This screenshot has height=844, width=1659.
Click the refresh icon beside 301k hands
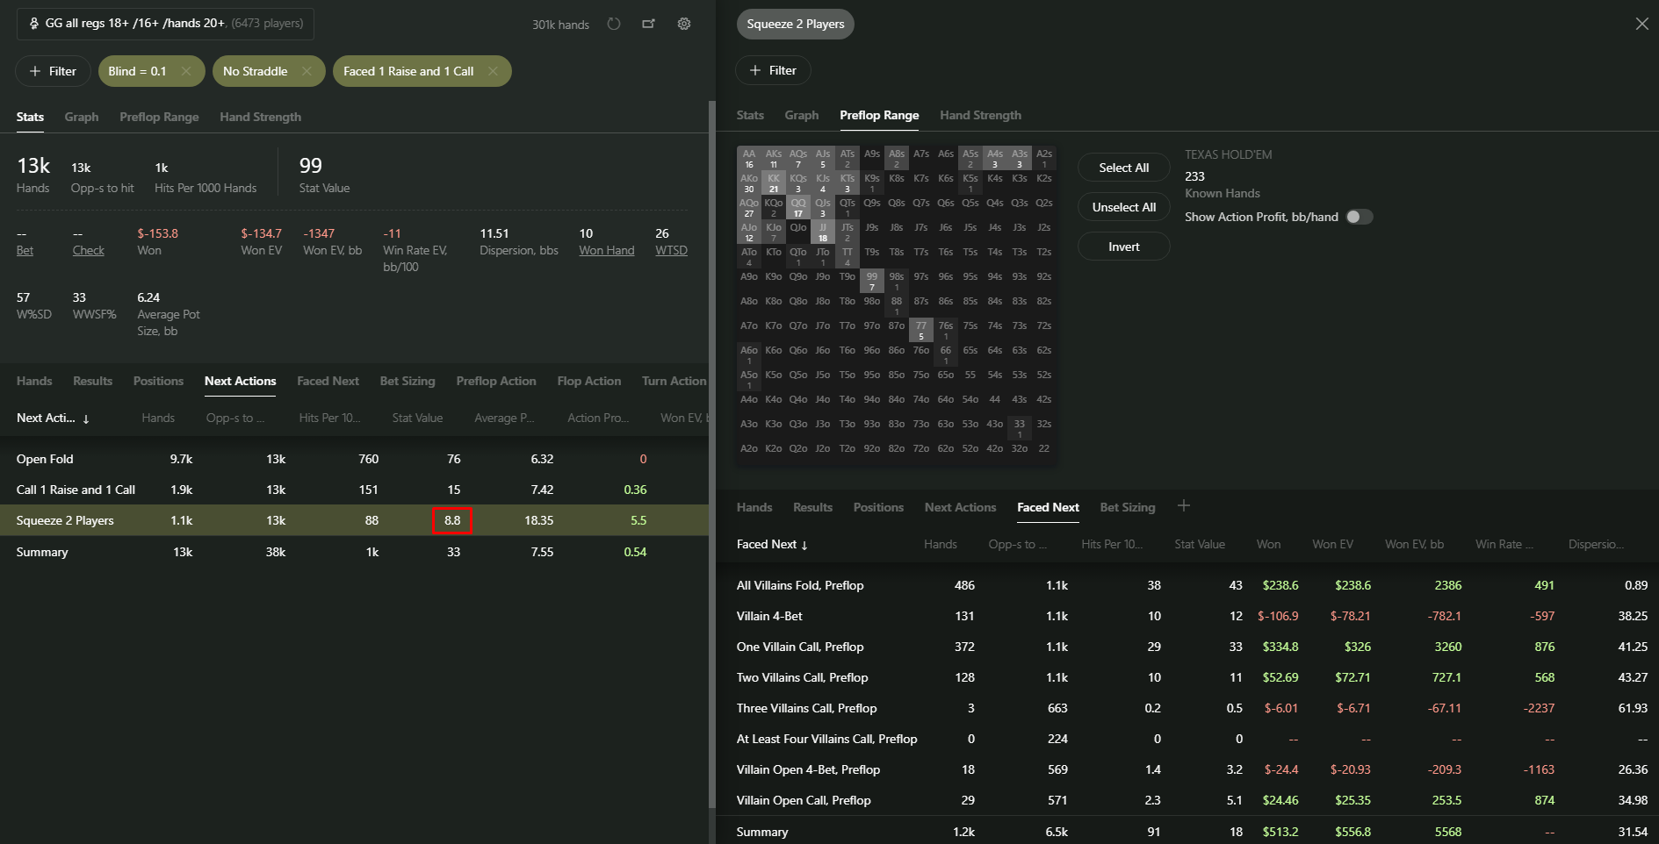(x=614, y=24)
